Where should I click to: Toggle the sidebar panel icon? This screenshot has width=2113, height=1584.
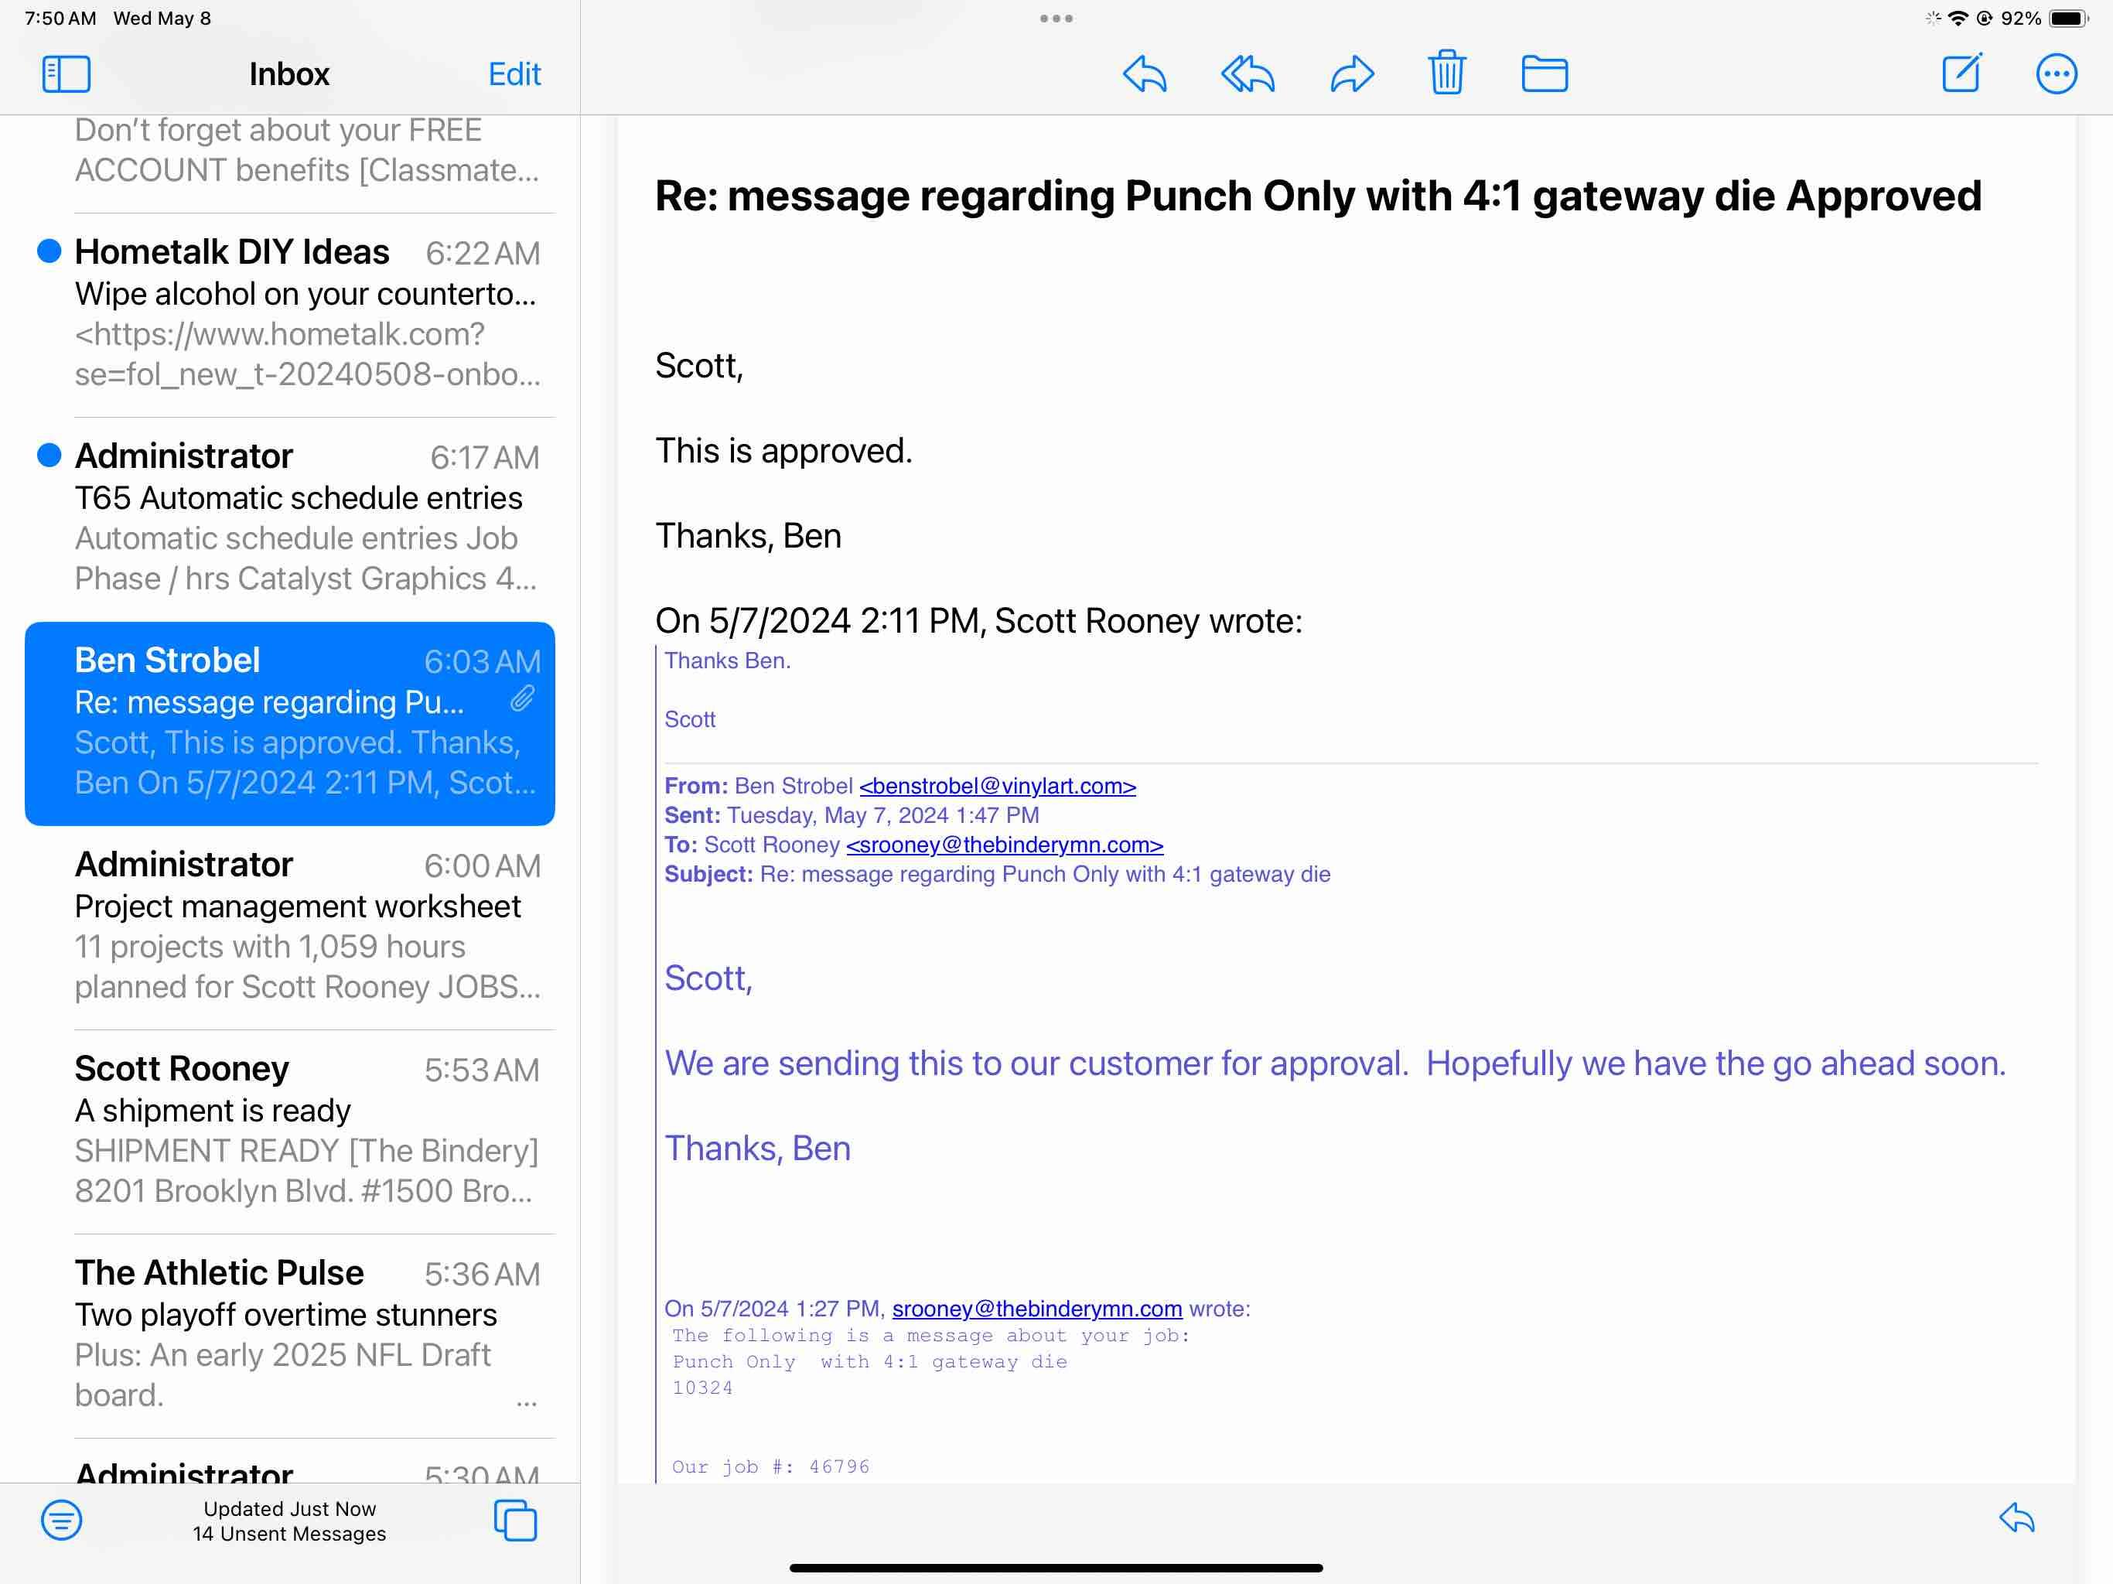[66, 73]
